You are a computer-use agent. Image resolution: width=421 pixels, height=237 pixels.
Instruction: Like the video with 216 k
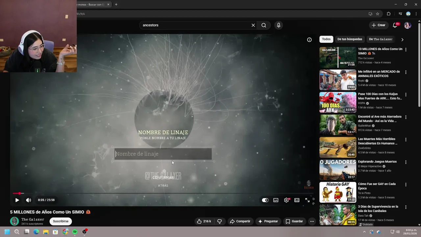[x=204, y=221]
